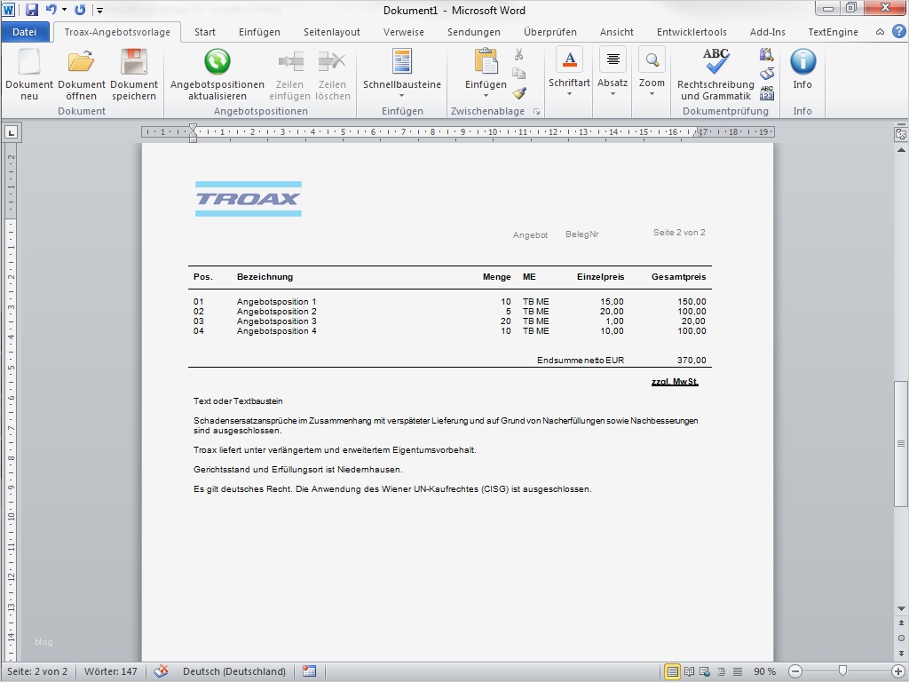Save via quick access toolbar disk icon
The image size is (909, 682).
(x=31, y=10)
